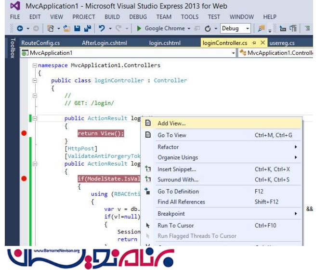Toggle breakpoint on return View() line
This screenshot has width=327, height=270.
pos(24,133)
